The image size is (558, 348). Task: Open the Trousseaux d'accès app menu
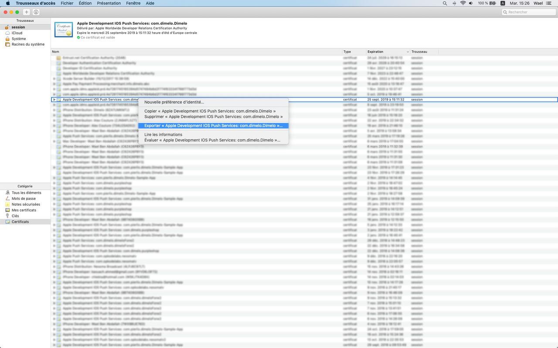[35, 3]
